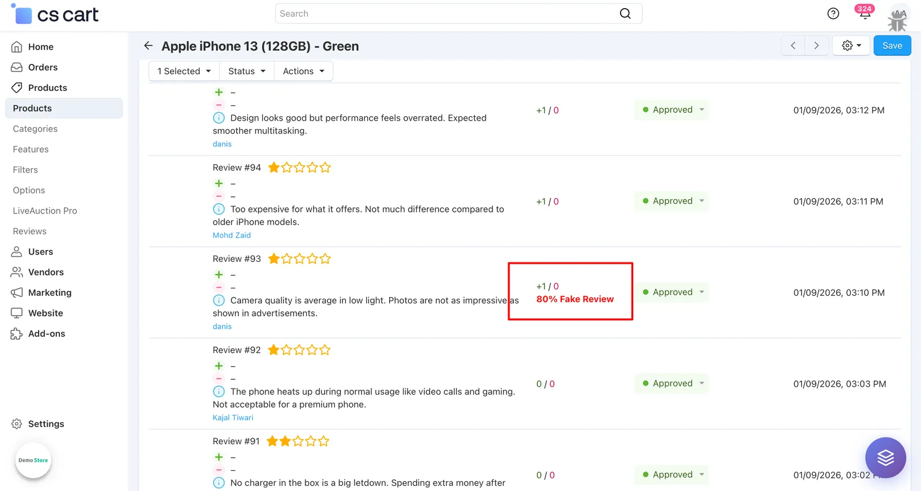Viewport: 921px width, 491px height.
Task: Select Options submenu item
Action: click(x=29, y=190)
